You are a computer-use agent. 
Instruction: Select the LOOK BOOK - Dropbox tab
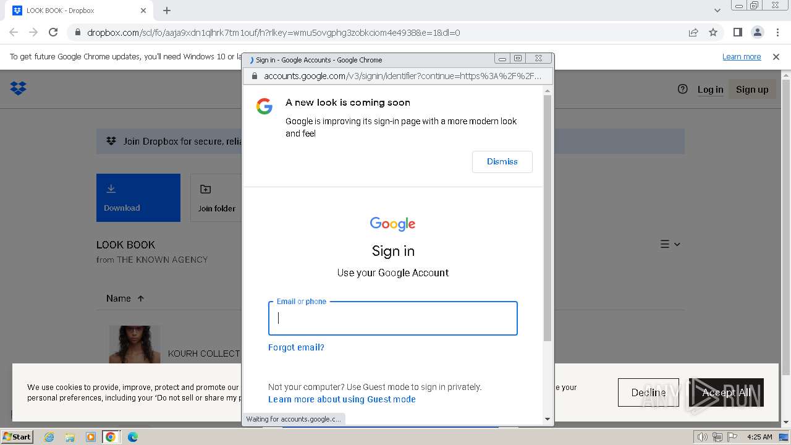pos(79,11)
